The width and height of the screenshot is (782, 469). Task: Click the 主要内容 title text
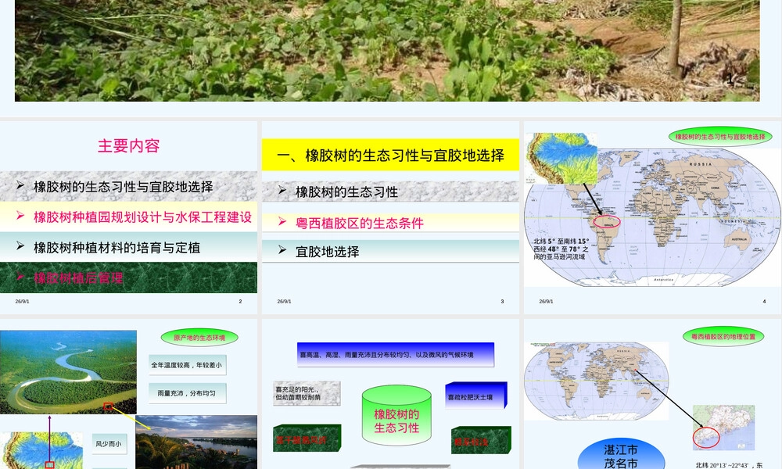pos(129,146)
